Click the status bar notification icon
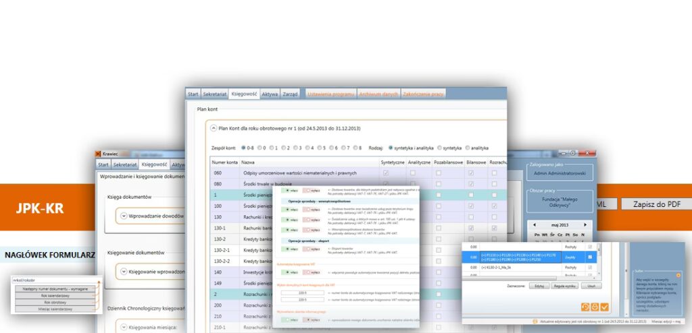692x333 pixels. pos(535,322)
